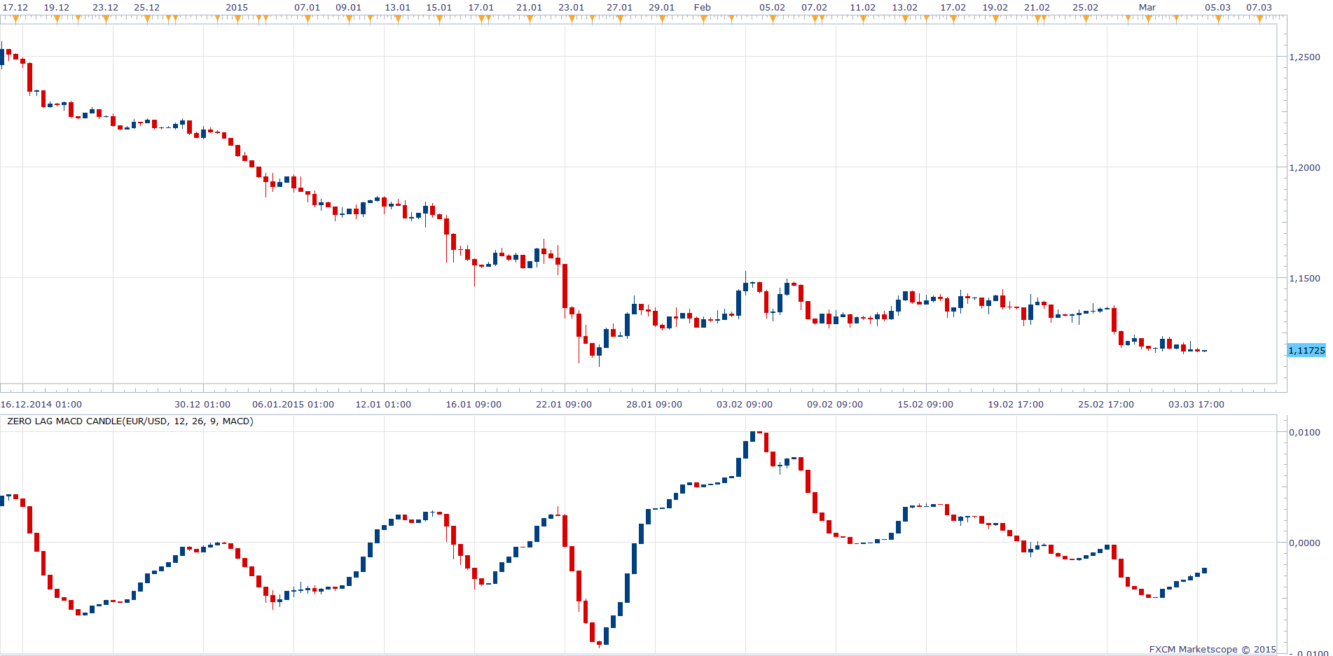Click the 22.01 09:00 time label
Screen dimensions: 1333x656
pos(564,405)
